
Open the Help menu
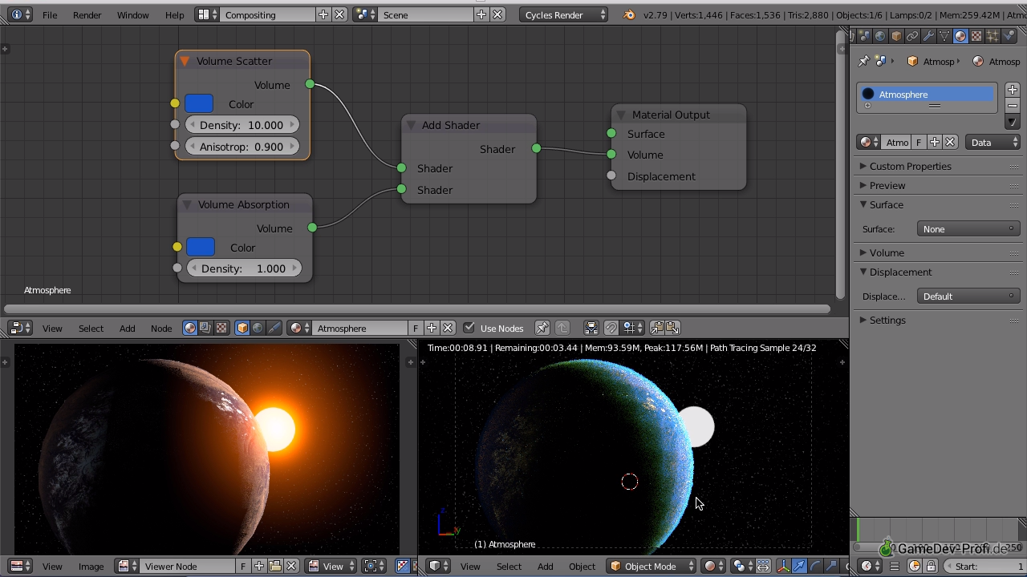pos(174,15)
